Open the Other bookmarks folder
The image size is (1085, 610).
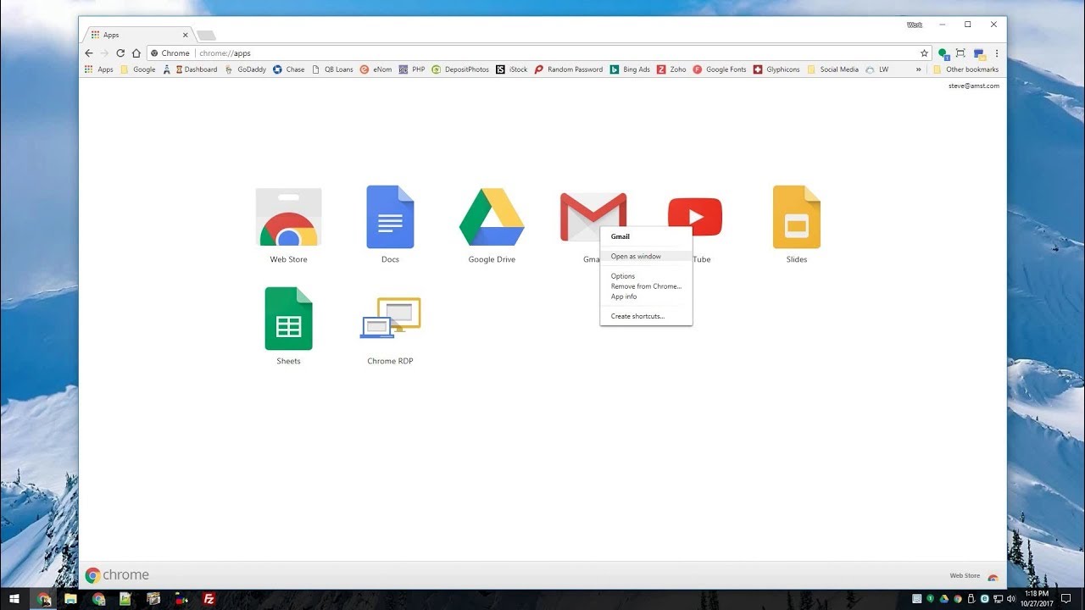pos(966,69)
